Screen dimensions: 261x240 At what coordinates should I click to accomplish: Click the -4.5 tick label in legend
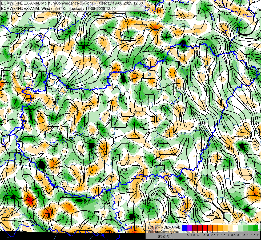pos(192,235)
